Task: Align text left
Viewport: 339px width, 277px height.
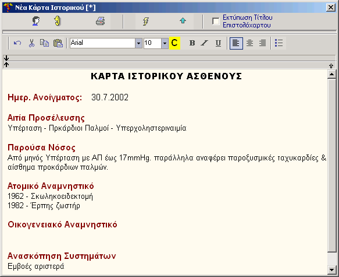Action: pyautogui.click(x=236, y=43)
